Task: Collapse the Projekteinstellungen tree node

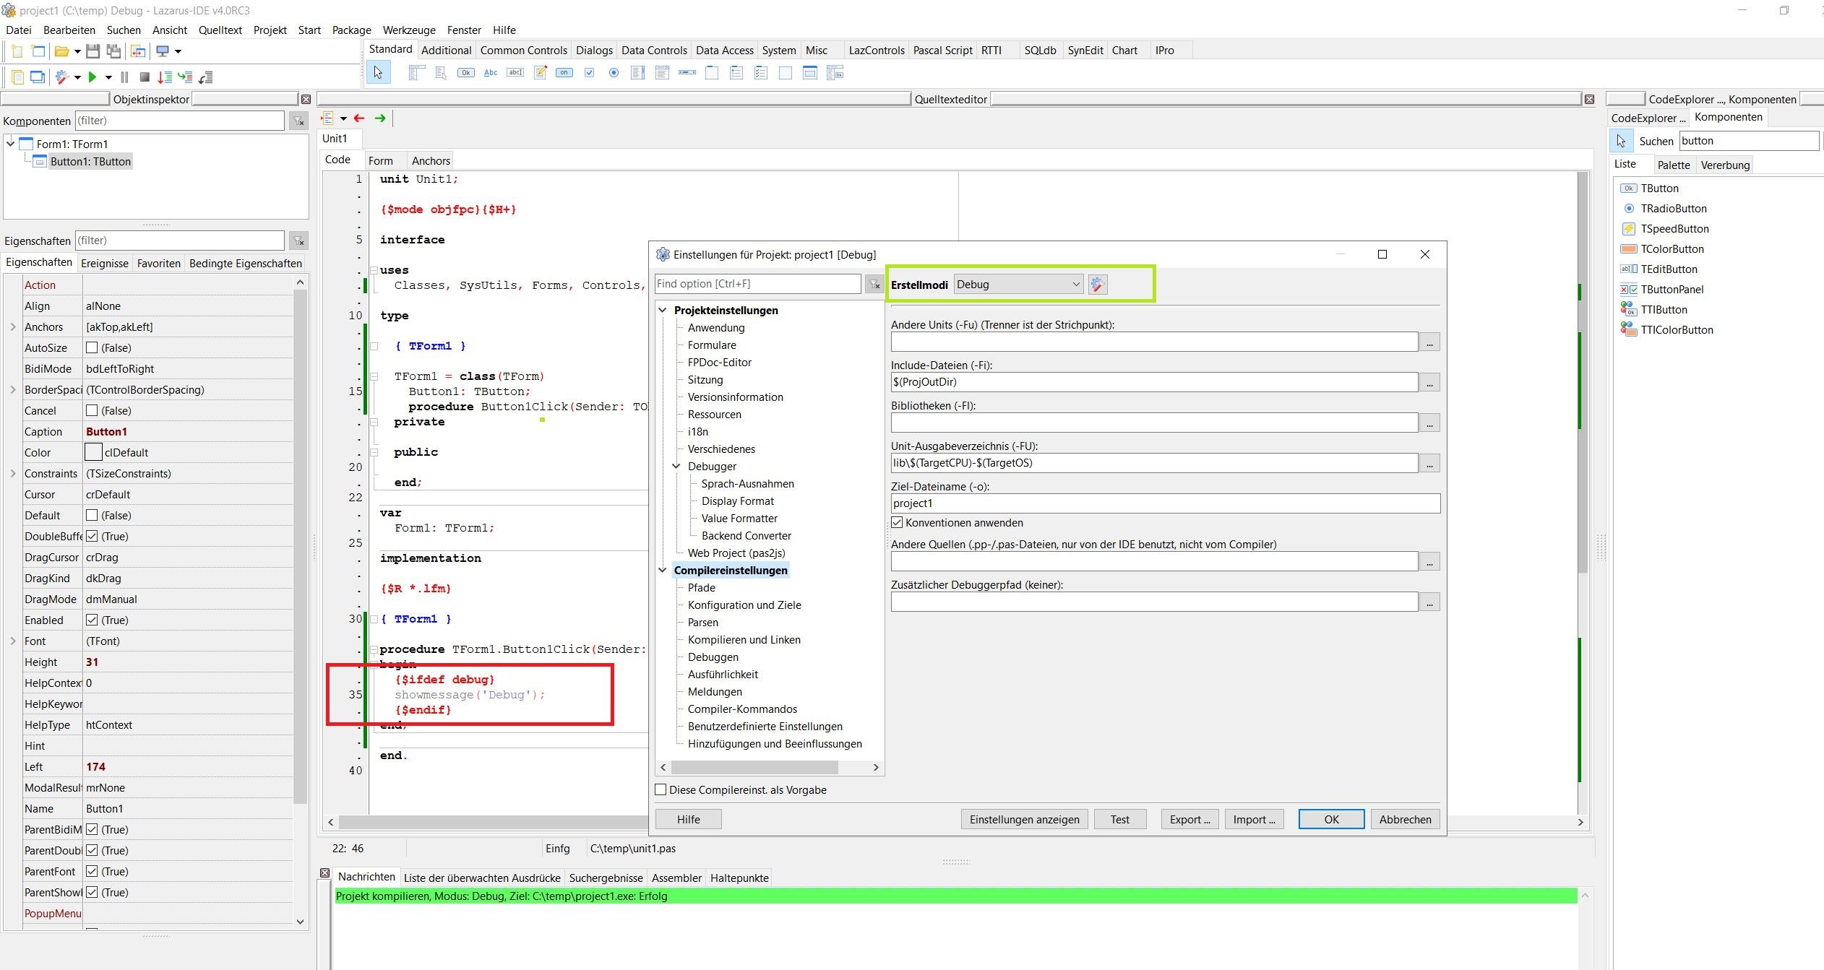Action: 662,310
